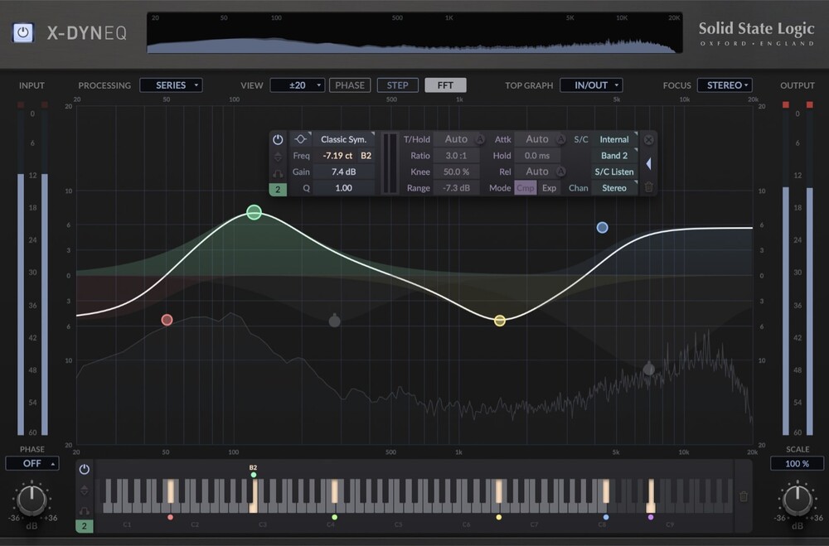Turn the OUTPUT gain knob
829x546 pixels.
(x=797, y=500)
